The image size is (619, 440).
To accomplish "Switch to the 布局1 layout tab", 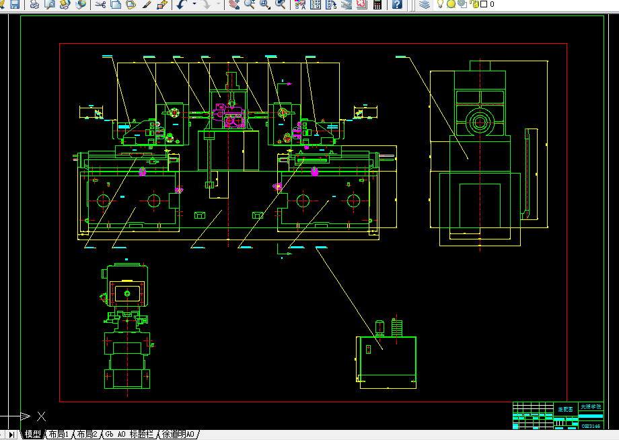I will coord(59,434).
